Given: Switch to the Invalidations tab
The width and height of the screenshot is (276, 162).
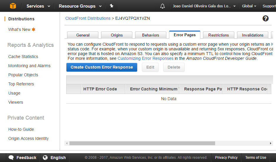Looking at the screenshot, I should [253, 35].
